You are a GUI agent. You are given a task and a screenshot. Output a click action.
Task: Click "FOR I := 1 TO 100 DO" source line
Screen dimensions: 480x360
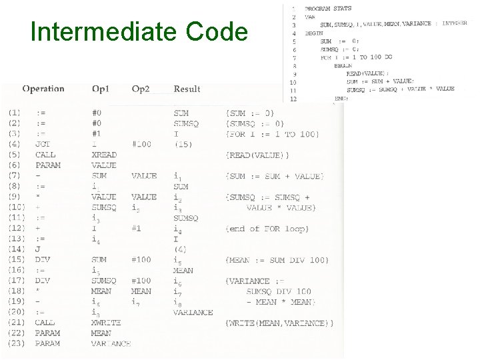[356, 57]
